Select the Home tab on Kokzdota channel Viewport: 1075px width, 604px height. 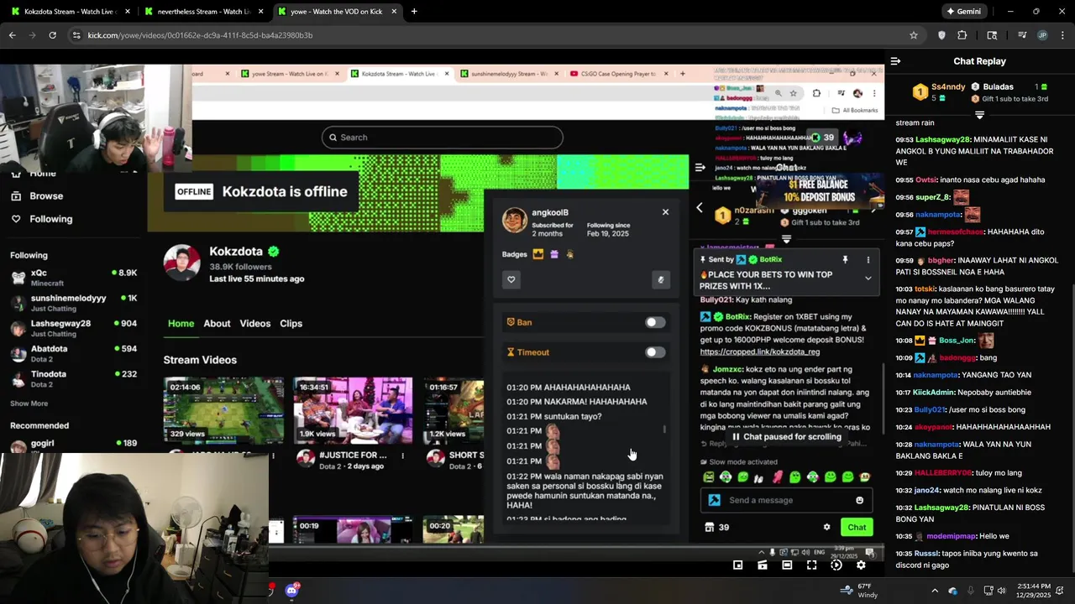tap(181, 323)
